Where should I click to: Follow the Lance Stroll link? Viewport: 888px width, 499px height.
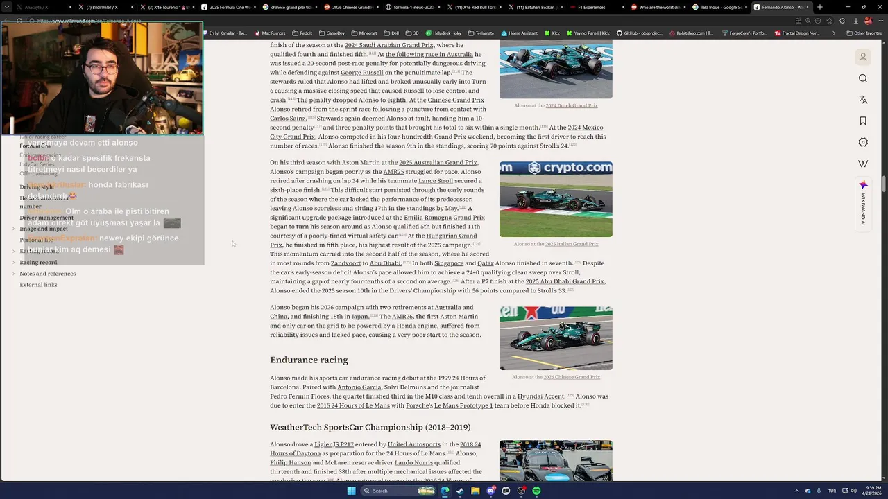pyautogui.click(x=436, y=181)
